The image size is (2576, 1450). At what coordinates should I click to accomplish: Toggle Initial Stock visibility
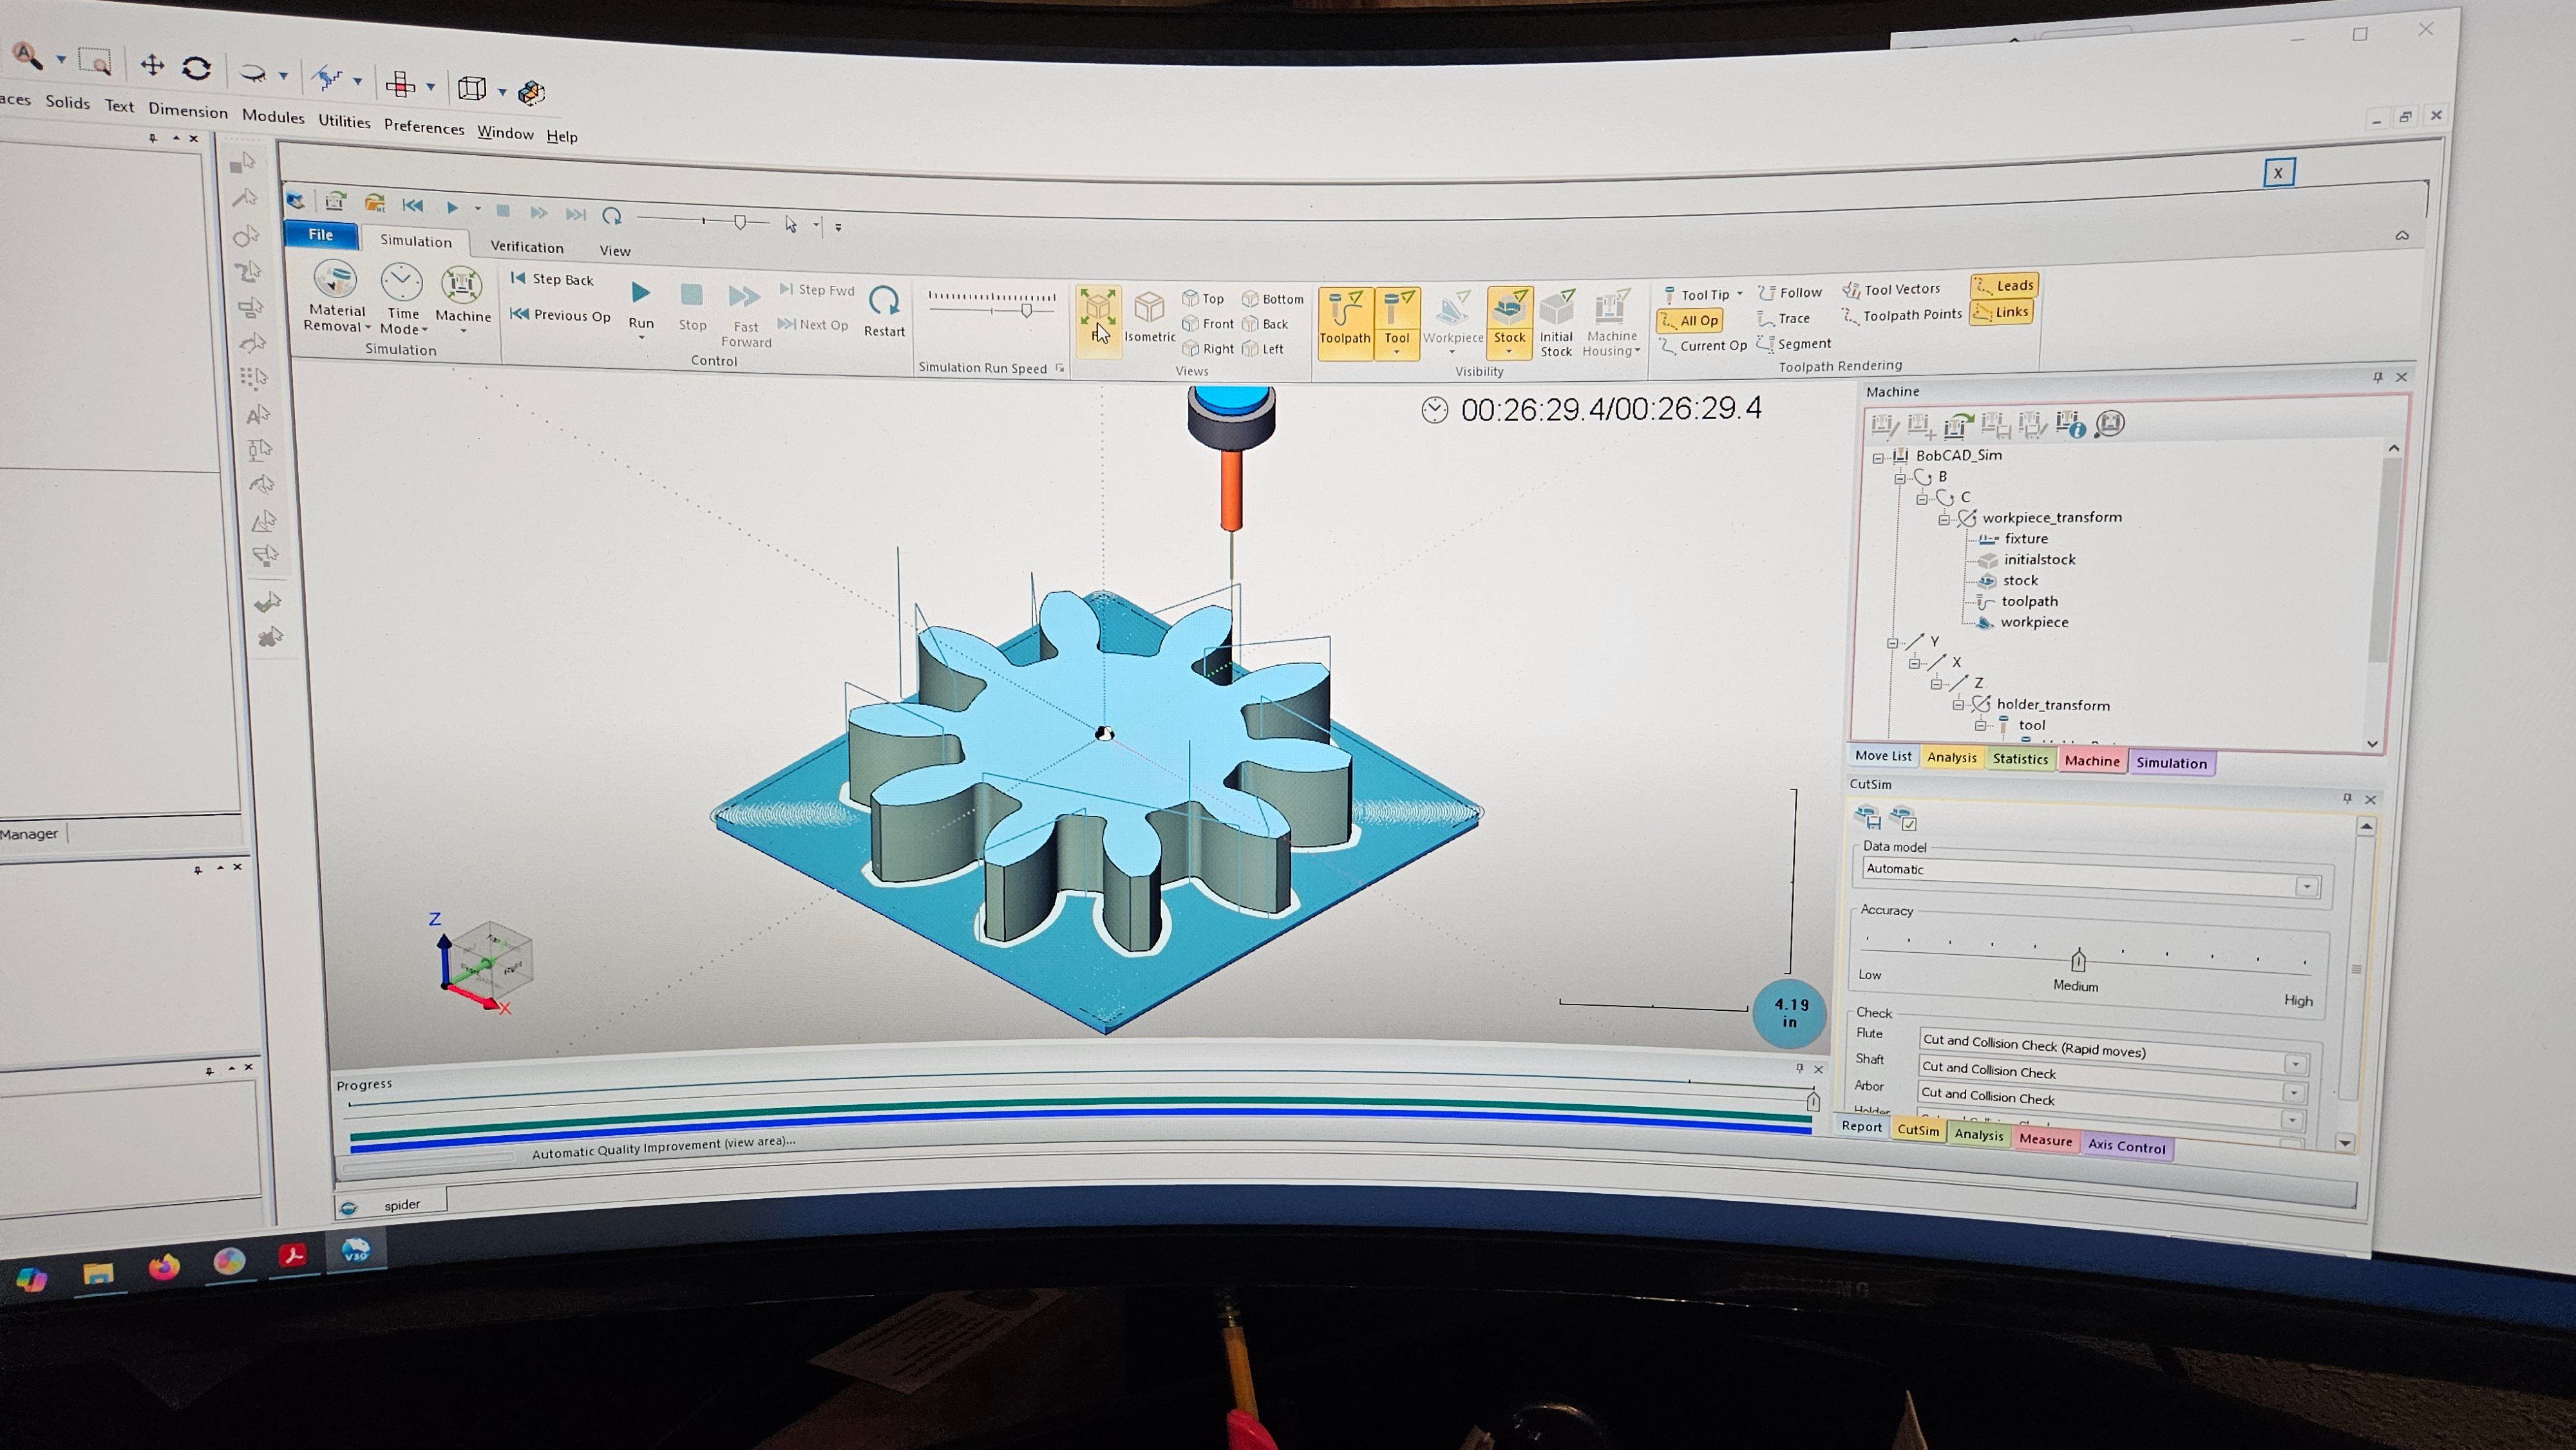pyautogui.click(x=1556, y=323)
